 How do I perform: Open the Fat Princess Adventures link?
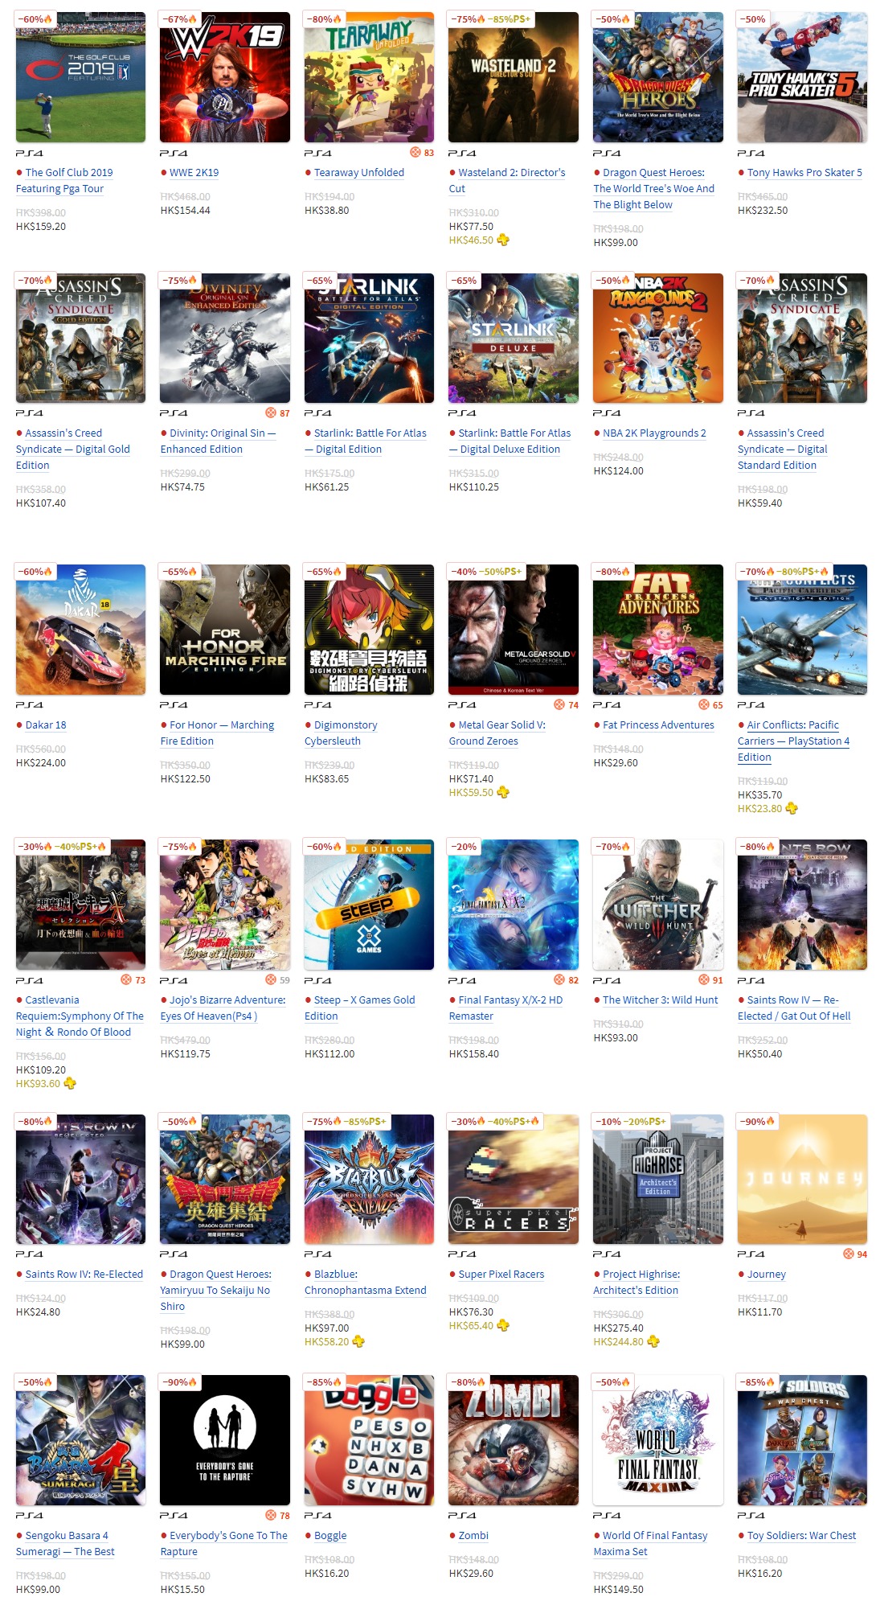(x=658, y=725)
